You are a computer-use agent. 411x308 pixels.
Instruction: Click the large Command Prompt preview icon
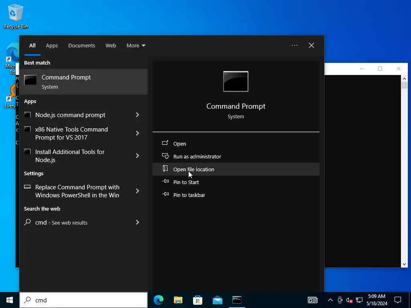pyautogui.click(x=236, y=81)
